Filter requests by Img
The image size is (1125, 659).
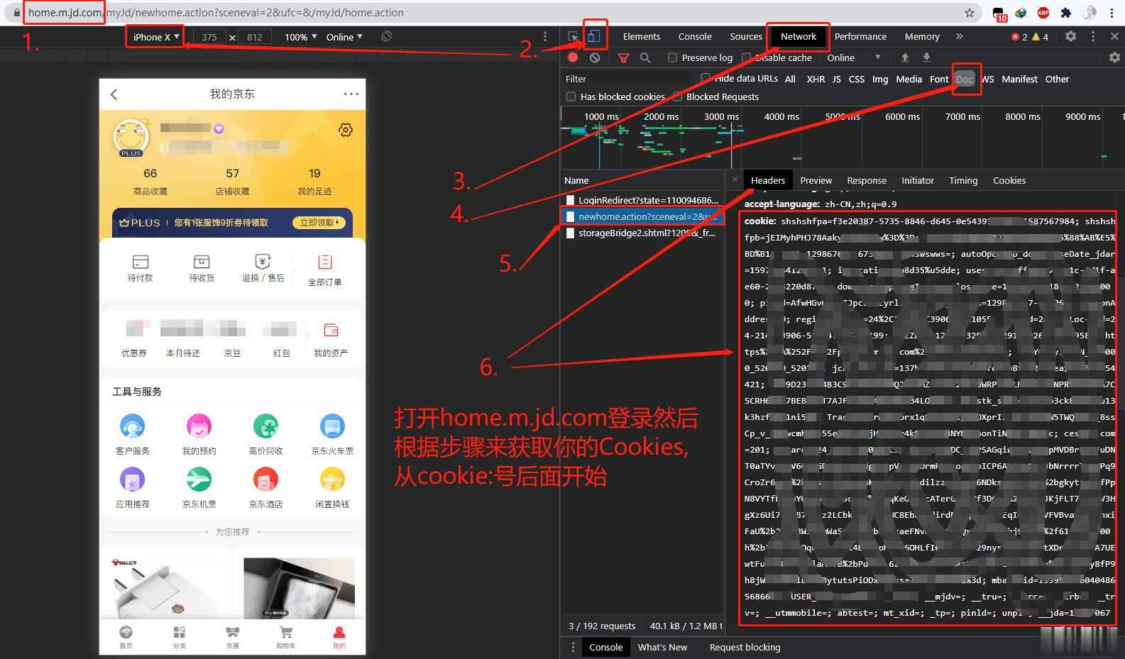[x=880, y=79]
